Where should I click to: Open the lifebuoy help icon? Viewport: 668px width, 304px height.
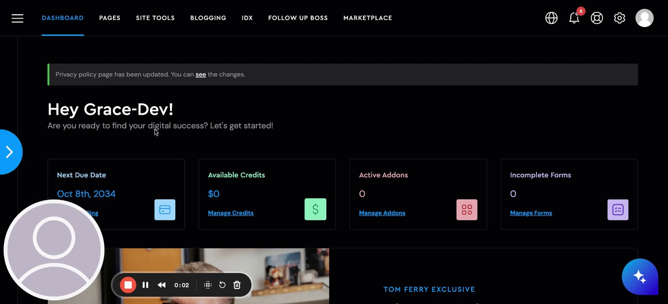(597, 18)
